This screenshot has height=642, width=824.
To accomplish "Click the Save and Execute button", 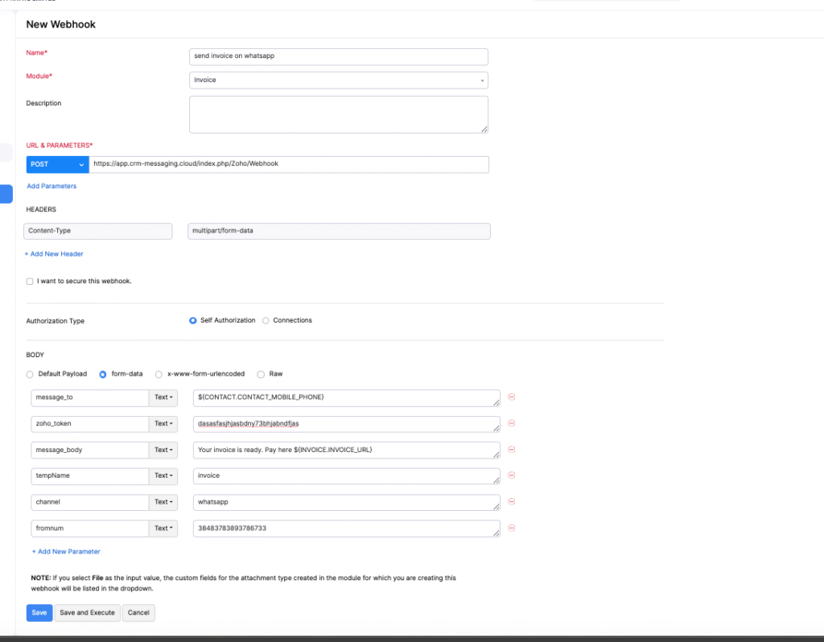I will tap(87, 613).
